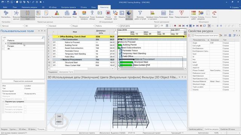The width and height of the screenshot is (241, 135).
Task: Select the Structural Steel task row
Action: click(x=81, y=63)
